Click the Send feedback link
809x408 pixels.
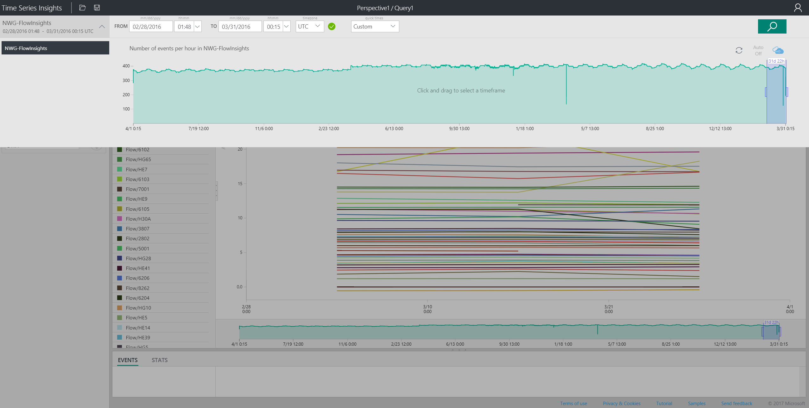(736, 403)
